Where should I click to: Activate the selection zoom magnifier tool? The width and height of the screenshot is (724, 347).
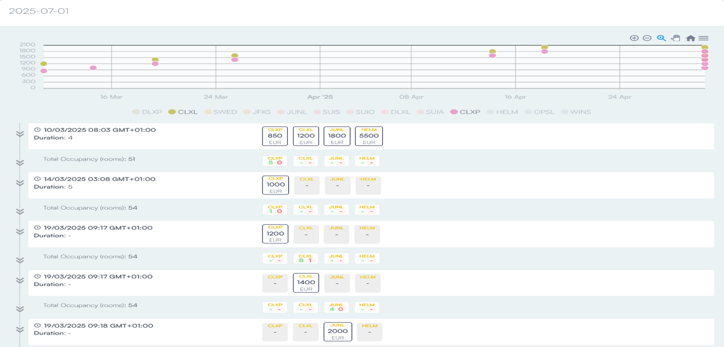pyautogui.click(x=661, y=38)
